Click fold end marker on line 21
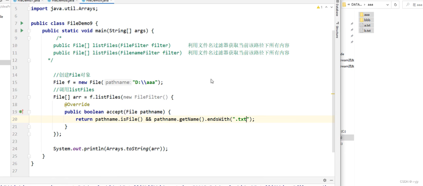Screen dimensions: 423x186 click(29, 127)
